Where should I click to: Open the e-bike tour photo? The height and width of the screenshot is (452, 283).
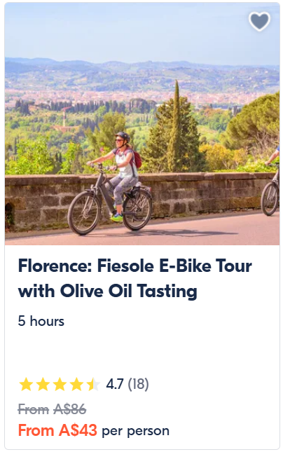(x=142, y=124)
